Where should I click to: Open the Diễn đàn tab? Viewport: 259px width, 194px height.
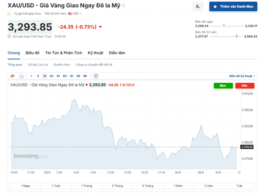117,53
